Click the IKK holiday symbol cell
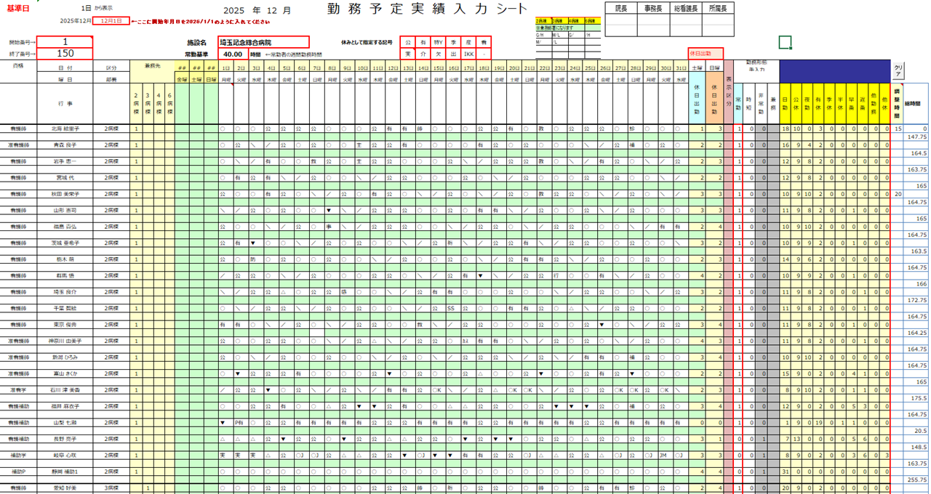Screen dimensions: 931x494 coord(469,54)
